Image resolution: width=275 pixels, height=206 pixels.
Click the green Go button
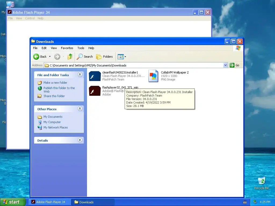click(x=235, y=65)
